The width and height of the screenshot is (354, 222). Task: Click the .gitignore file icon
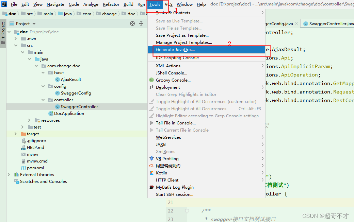(23, 141)
